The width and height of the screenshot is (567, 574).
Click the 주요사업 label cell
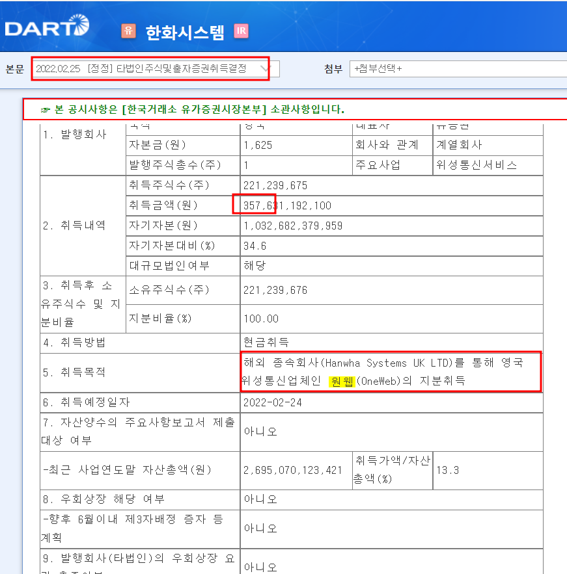coord(393,166)
